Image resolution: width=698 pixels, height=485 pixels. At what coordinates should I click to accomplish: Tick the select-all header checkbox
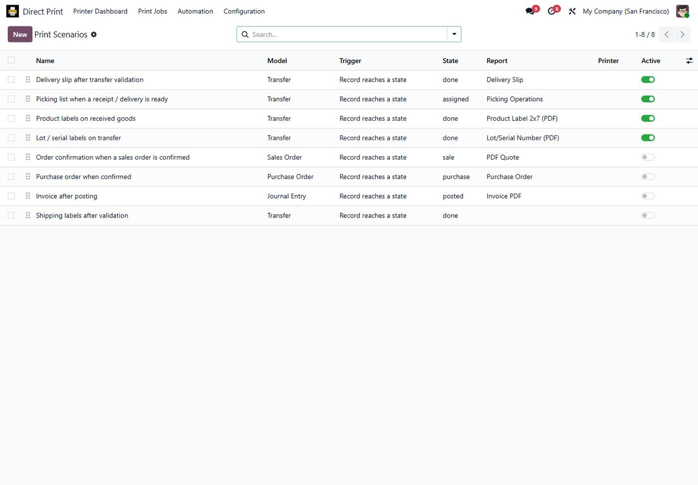point(11,60)
